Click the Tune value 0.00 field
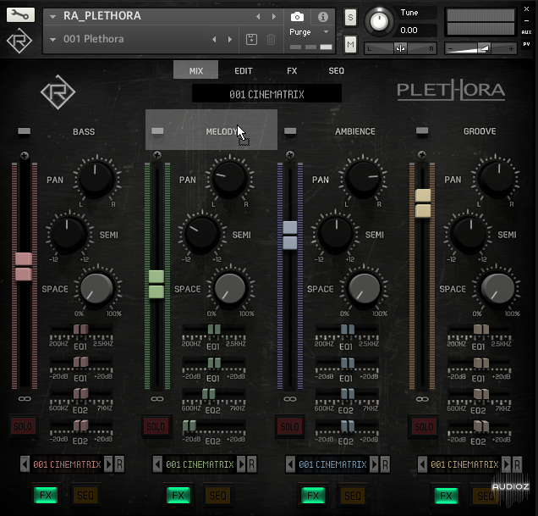 [x=417, y=31]
